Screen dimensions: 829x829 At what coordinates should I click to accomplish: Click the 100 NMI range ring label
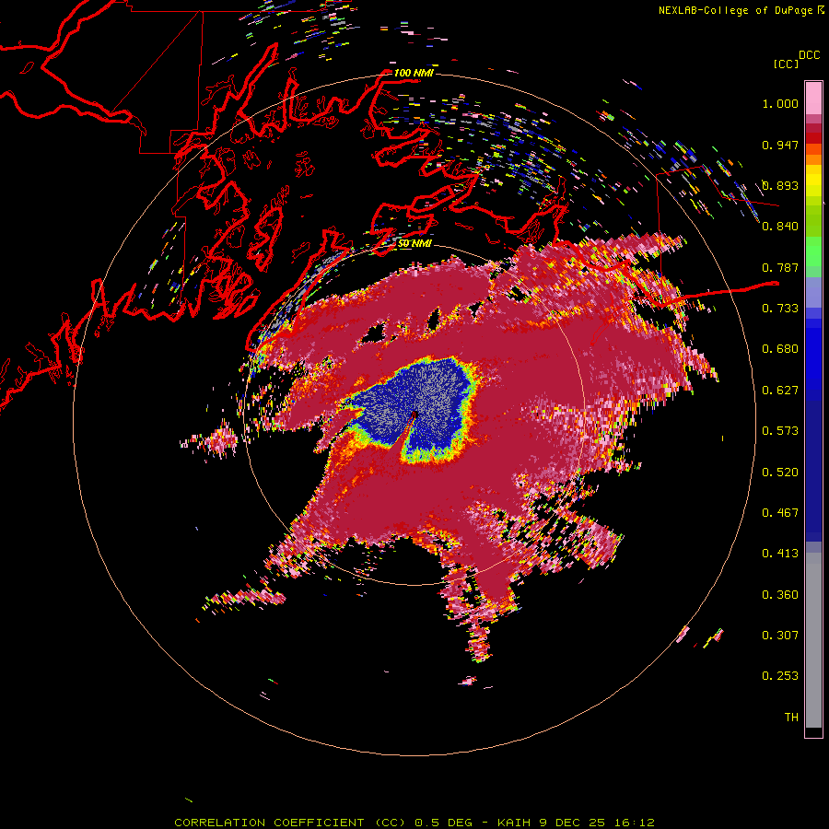pos(414,73)
